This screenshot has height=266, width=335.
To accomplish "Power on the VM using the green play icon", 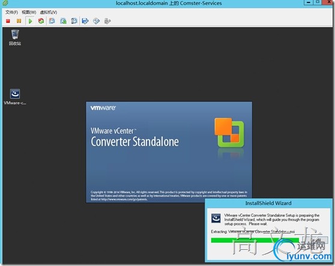I will point(30,21).
